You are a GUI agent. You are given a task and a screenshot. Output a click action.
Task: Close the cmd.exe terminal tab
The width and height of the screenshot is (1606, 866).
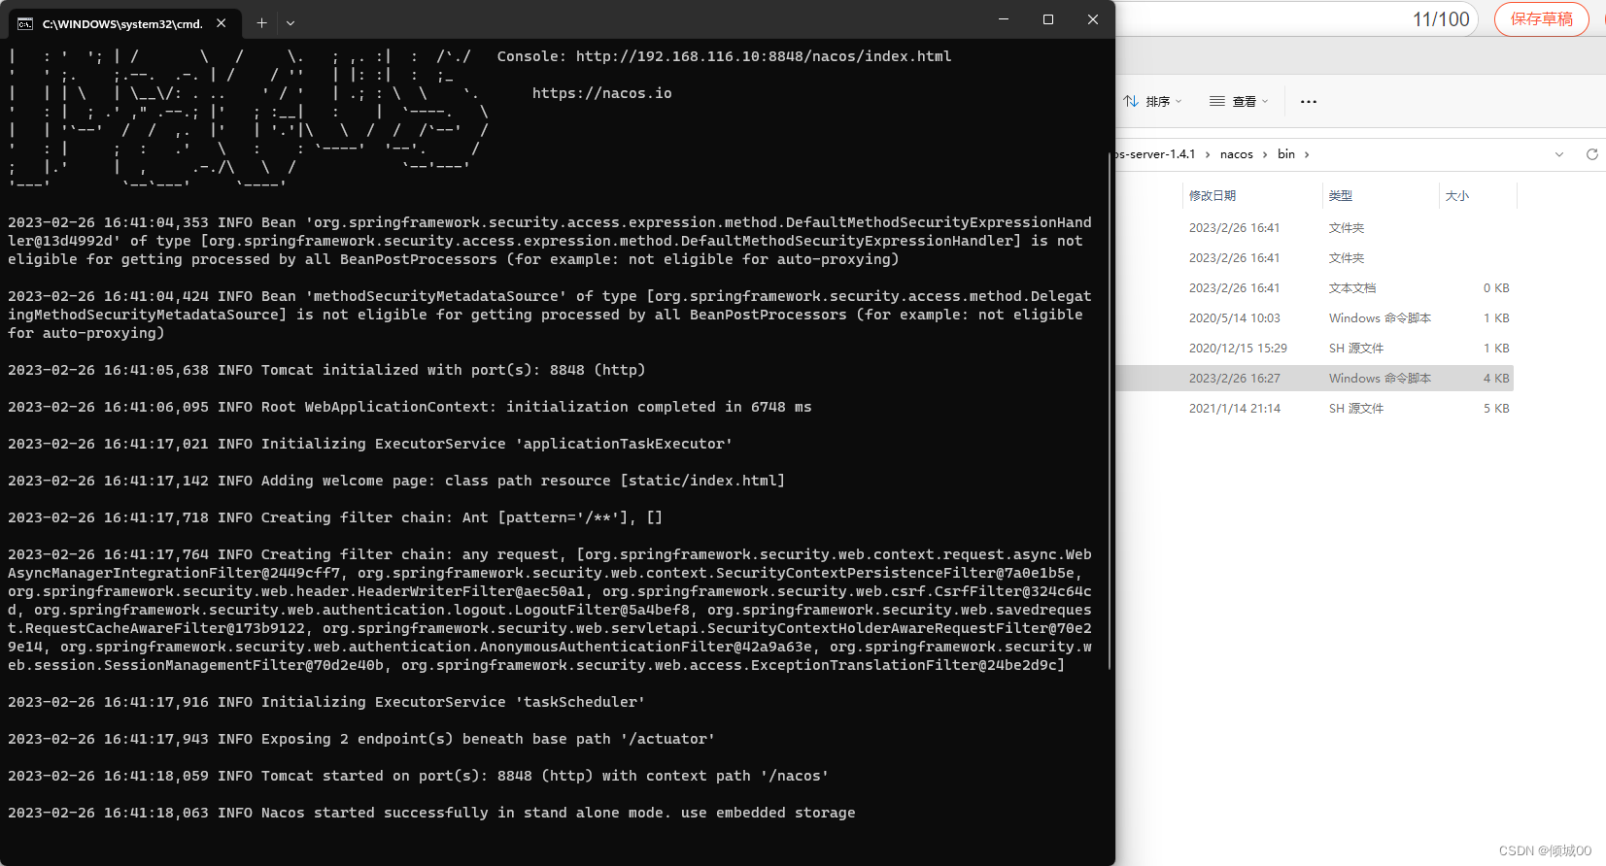coord(222,22)
